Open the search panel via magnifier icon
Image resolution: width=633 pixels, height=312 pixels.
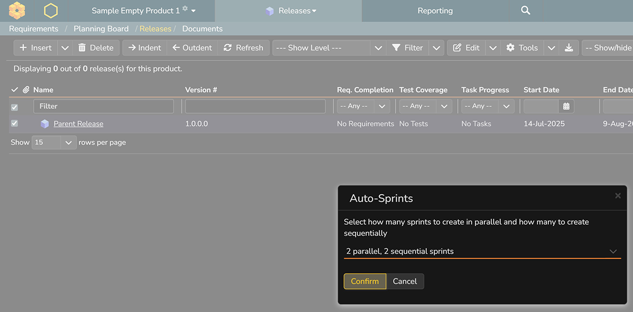coord(525,10)
